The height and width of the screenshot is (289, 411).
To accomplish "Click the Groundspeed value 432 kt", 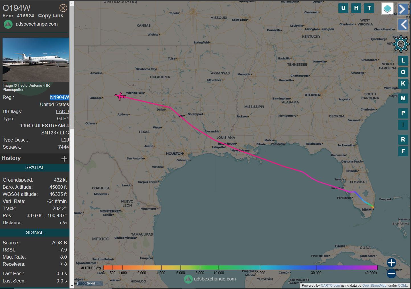I will pyautogui.click(x=60, y=180).
